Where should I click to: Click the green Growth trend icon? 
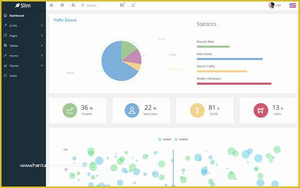pos(70,110)
